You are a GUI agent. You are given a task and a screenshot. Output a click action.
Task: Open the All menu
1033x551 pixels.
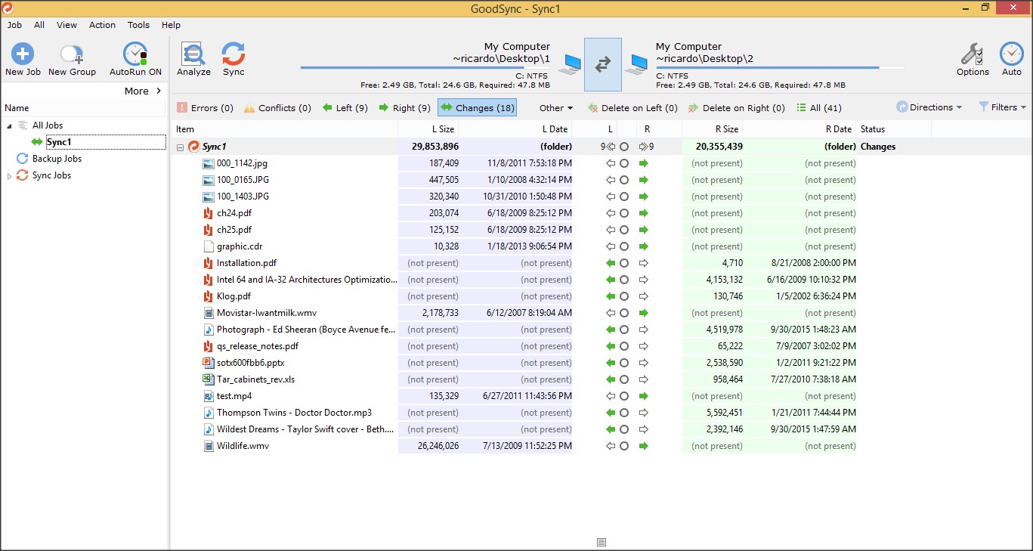39,25
